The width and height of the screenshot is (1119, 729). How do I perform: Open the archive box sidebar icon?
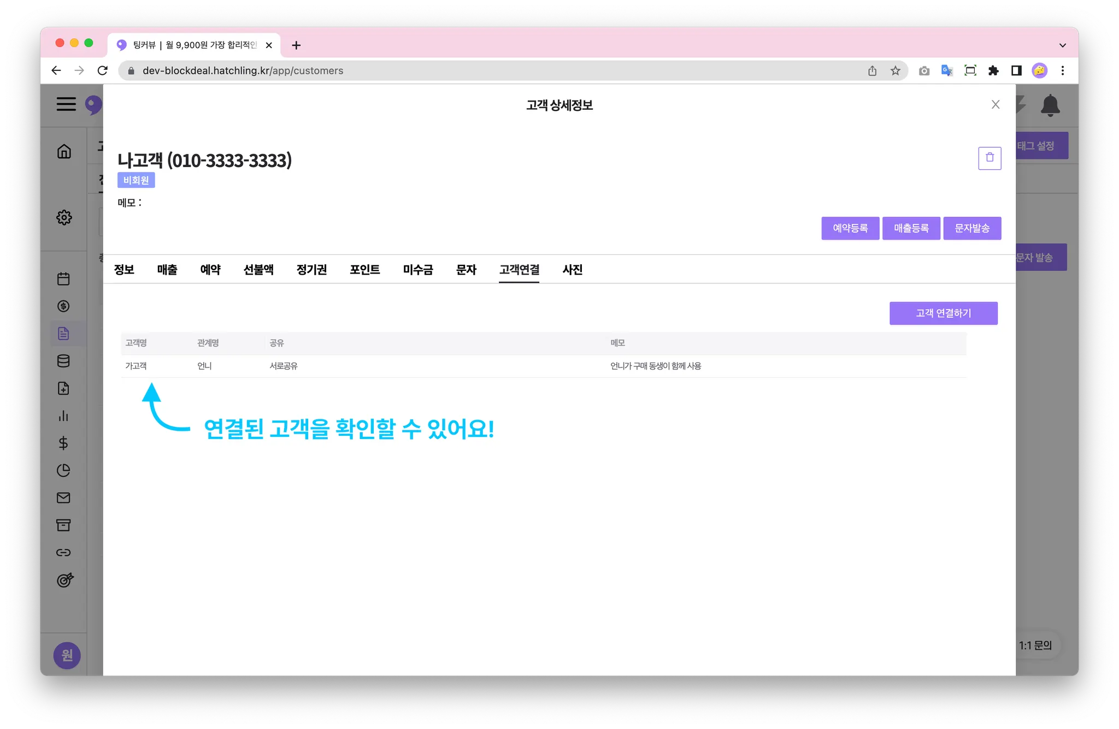tap(63, 525)
